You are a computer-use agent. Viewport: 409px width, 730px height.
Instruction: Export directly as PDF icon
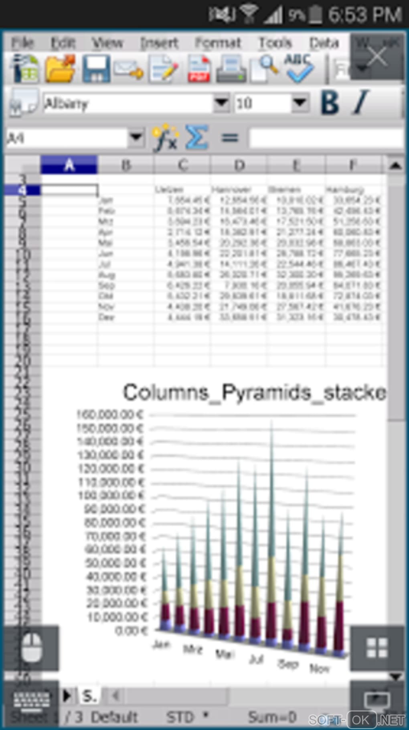coord(199,69)
